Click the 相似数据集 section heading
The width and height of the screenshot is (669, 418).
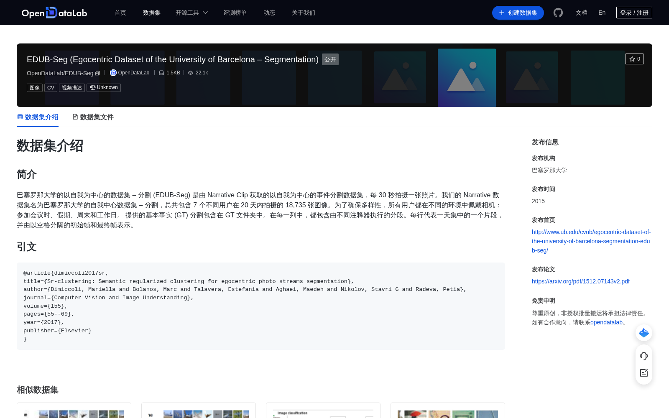point(38,390)
